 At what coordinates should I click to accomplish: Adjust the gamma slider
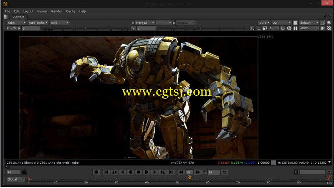pos(201,28)
